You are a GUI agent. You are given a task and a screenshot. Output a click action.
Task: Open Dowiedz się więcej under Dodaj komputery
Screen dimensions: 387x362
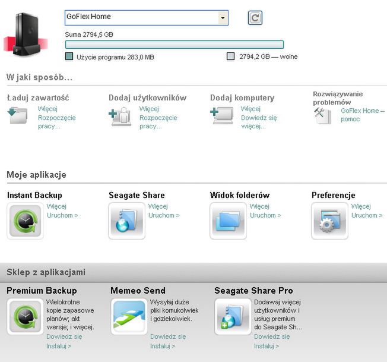[259, 122]
